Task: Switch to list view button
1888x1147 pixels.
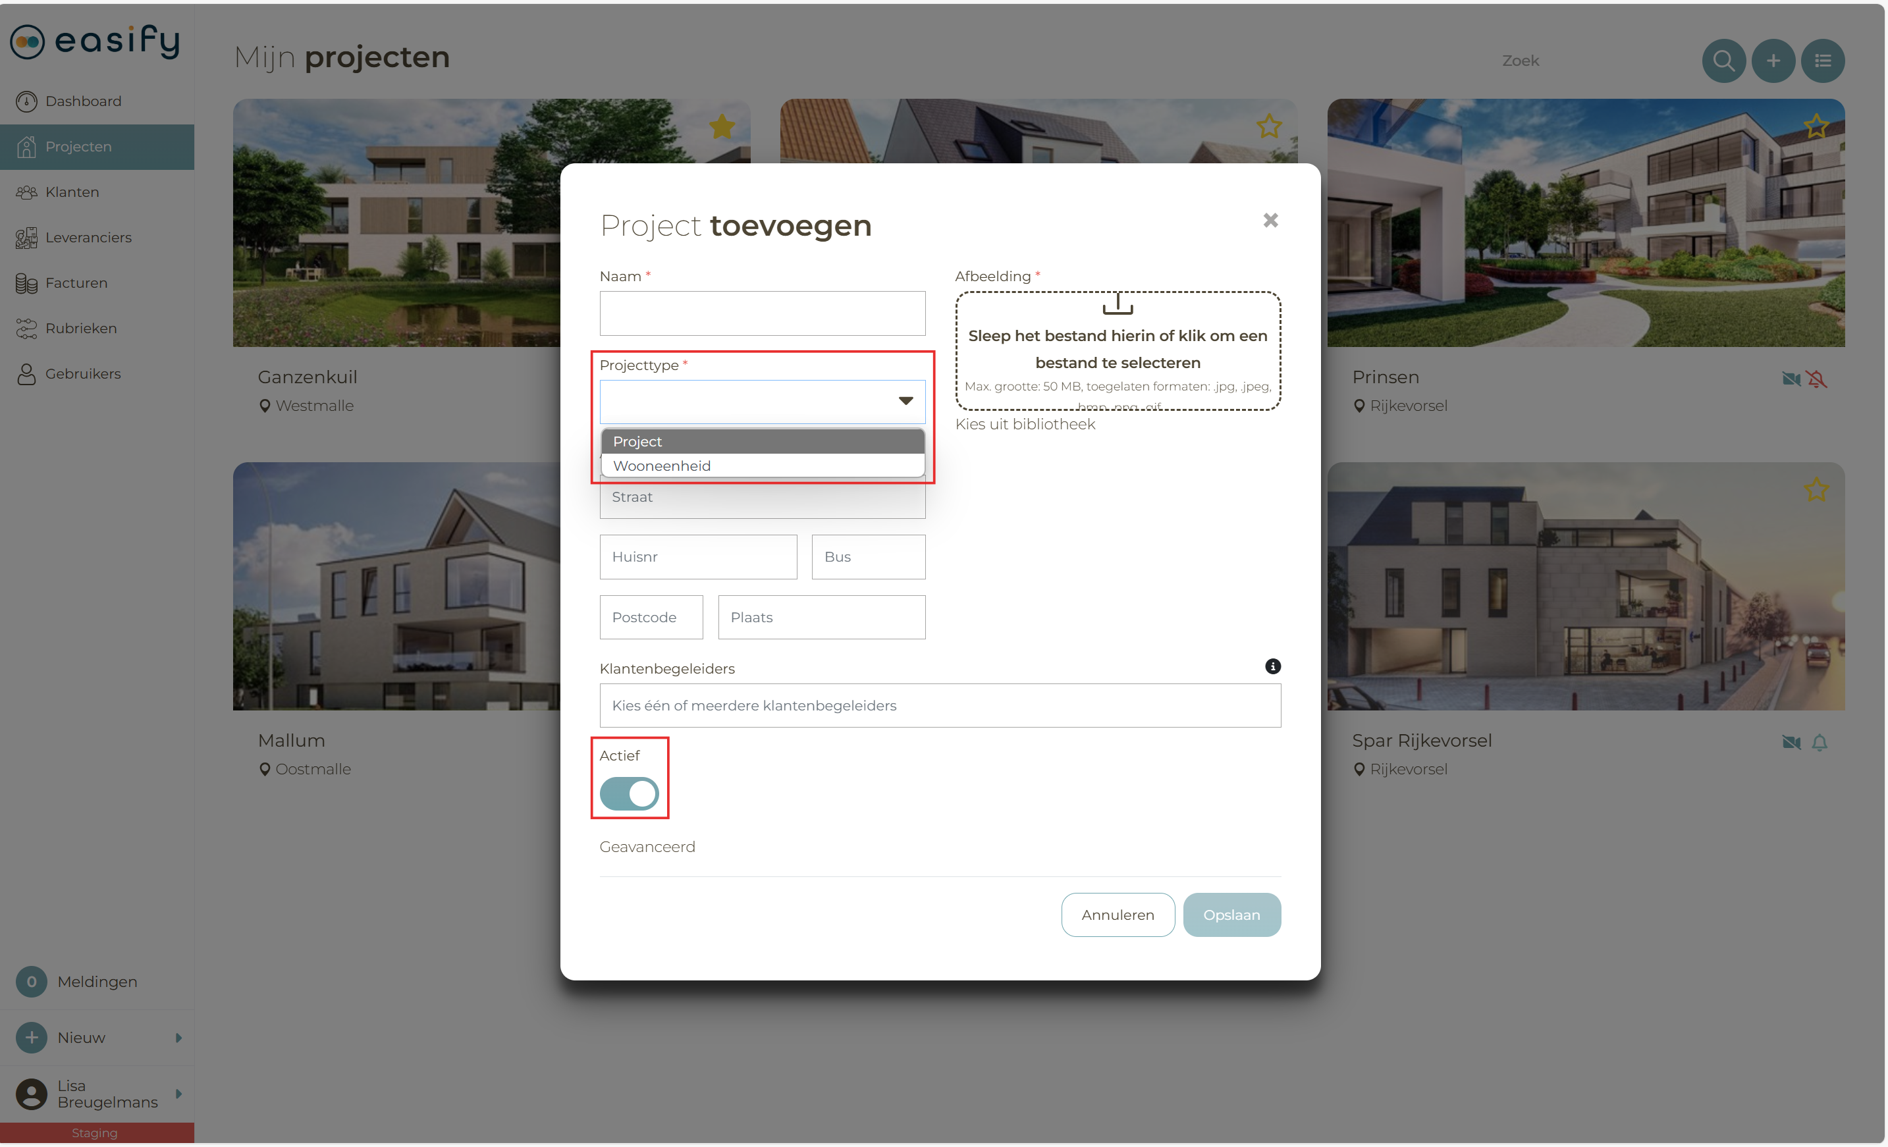Action: coord(1823,61)
